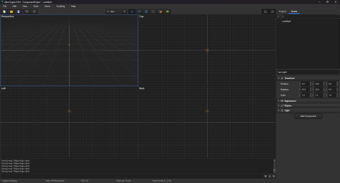Click the Redo arrow icon

[x=34, y=11]
